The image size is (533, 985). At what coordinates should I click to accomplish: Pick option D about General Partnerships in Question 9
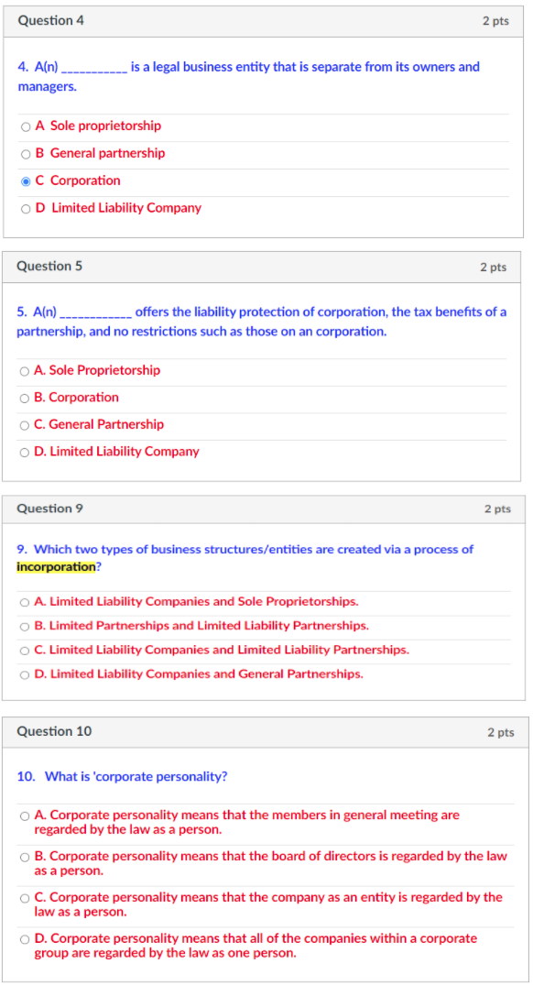[x=24, y=673]
